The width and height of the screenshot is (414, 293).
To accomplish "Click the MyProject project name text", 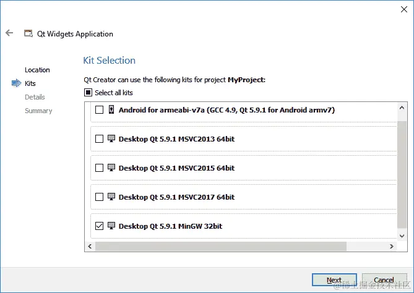I will point(246,80).
